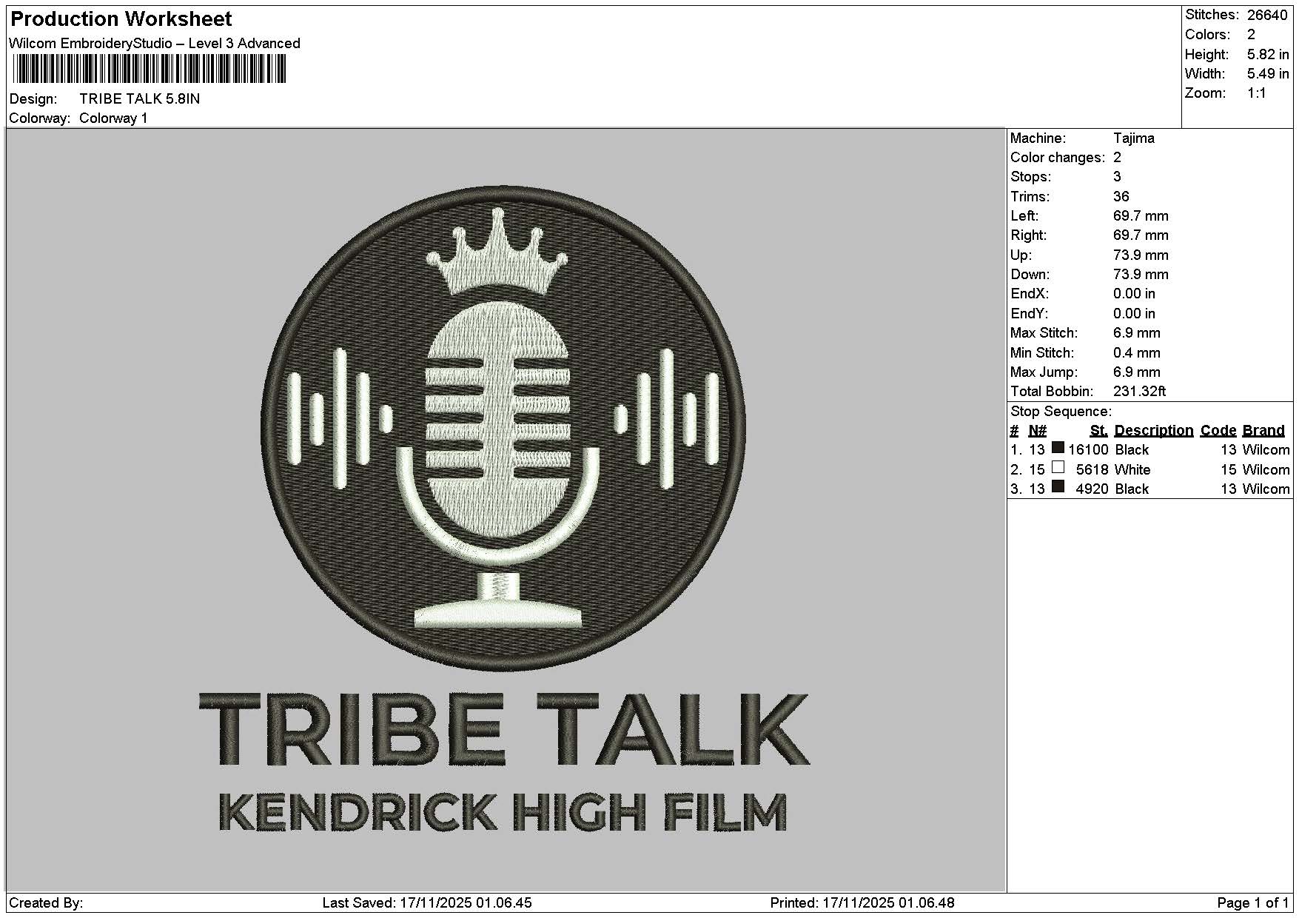The image size is (1299, 918).
Task: Click the "Stop Sequence:" heading
Action: (x=1061, y=411)
